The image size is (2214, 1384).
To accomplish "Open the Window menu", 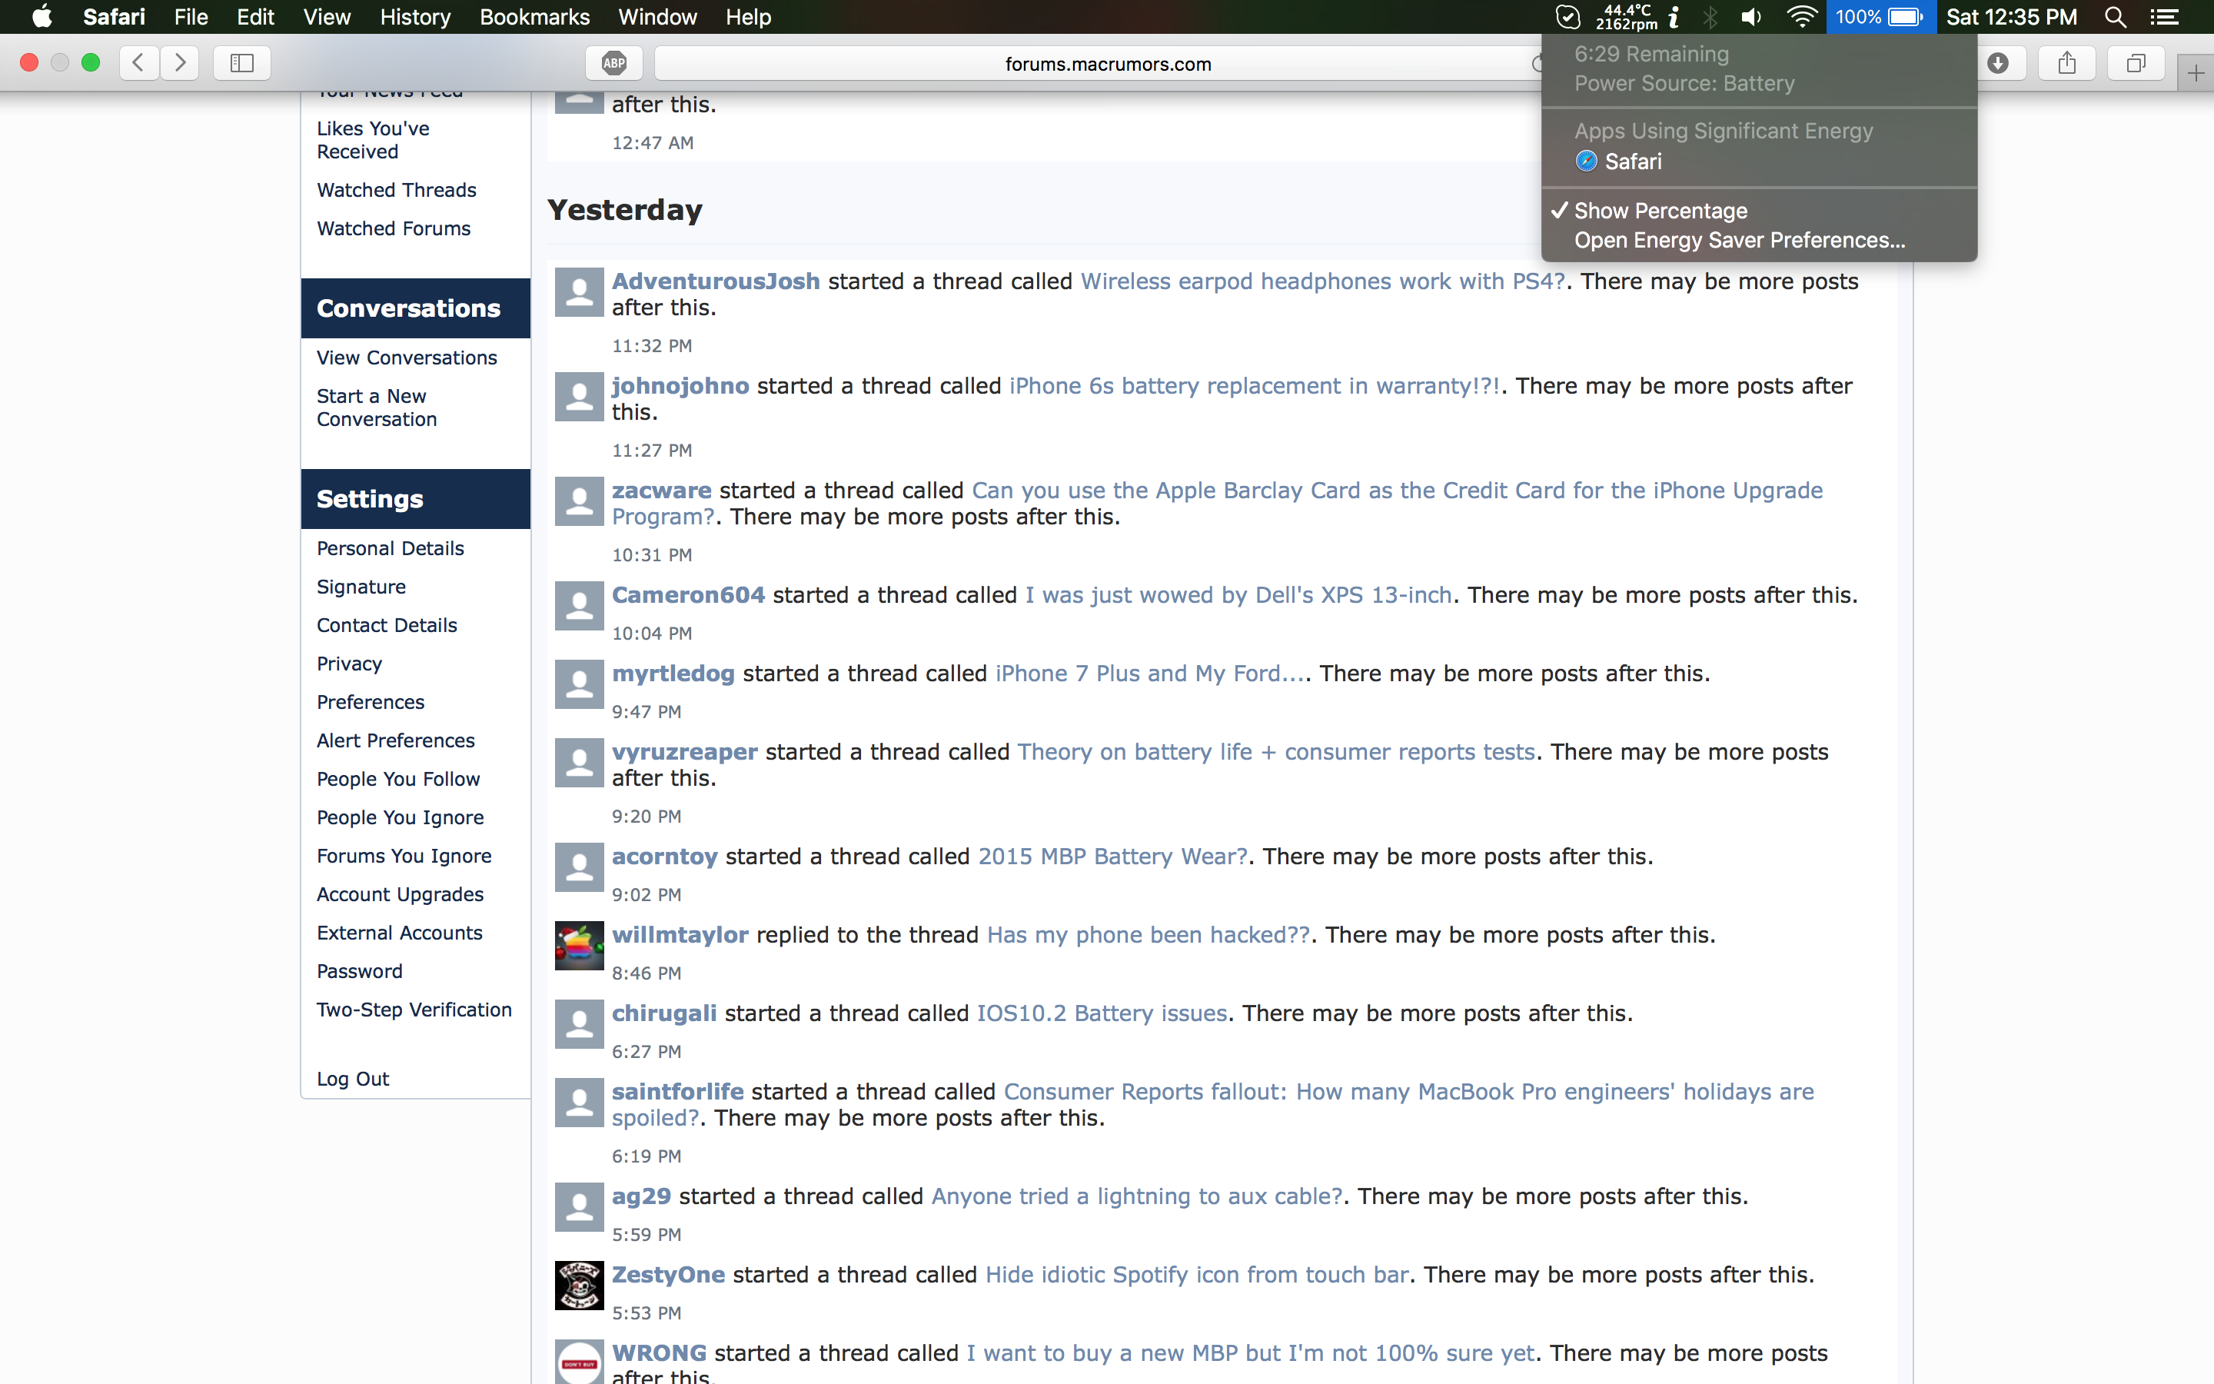I will tap(657, 16).
